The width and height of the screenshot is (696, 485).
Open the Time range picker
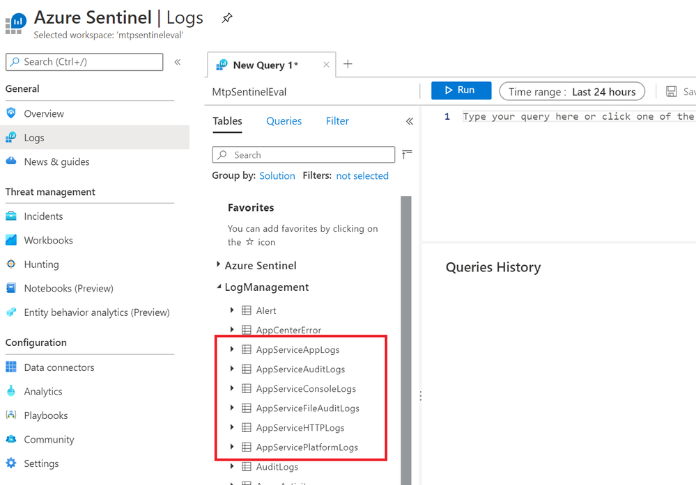coord(572,91)
